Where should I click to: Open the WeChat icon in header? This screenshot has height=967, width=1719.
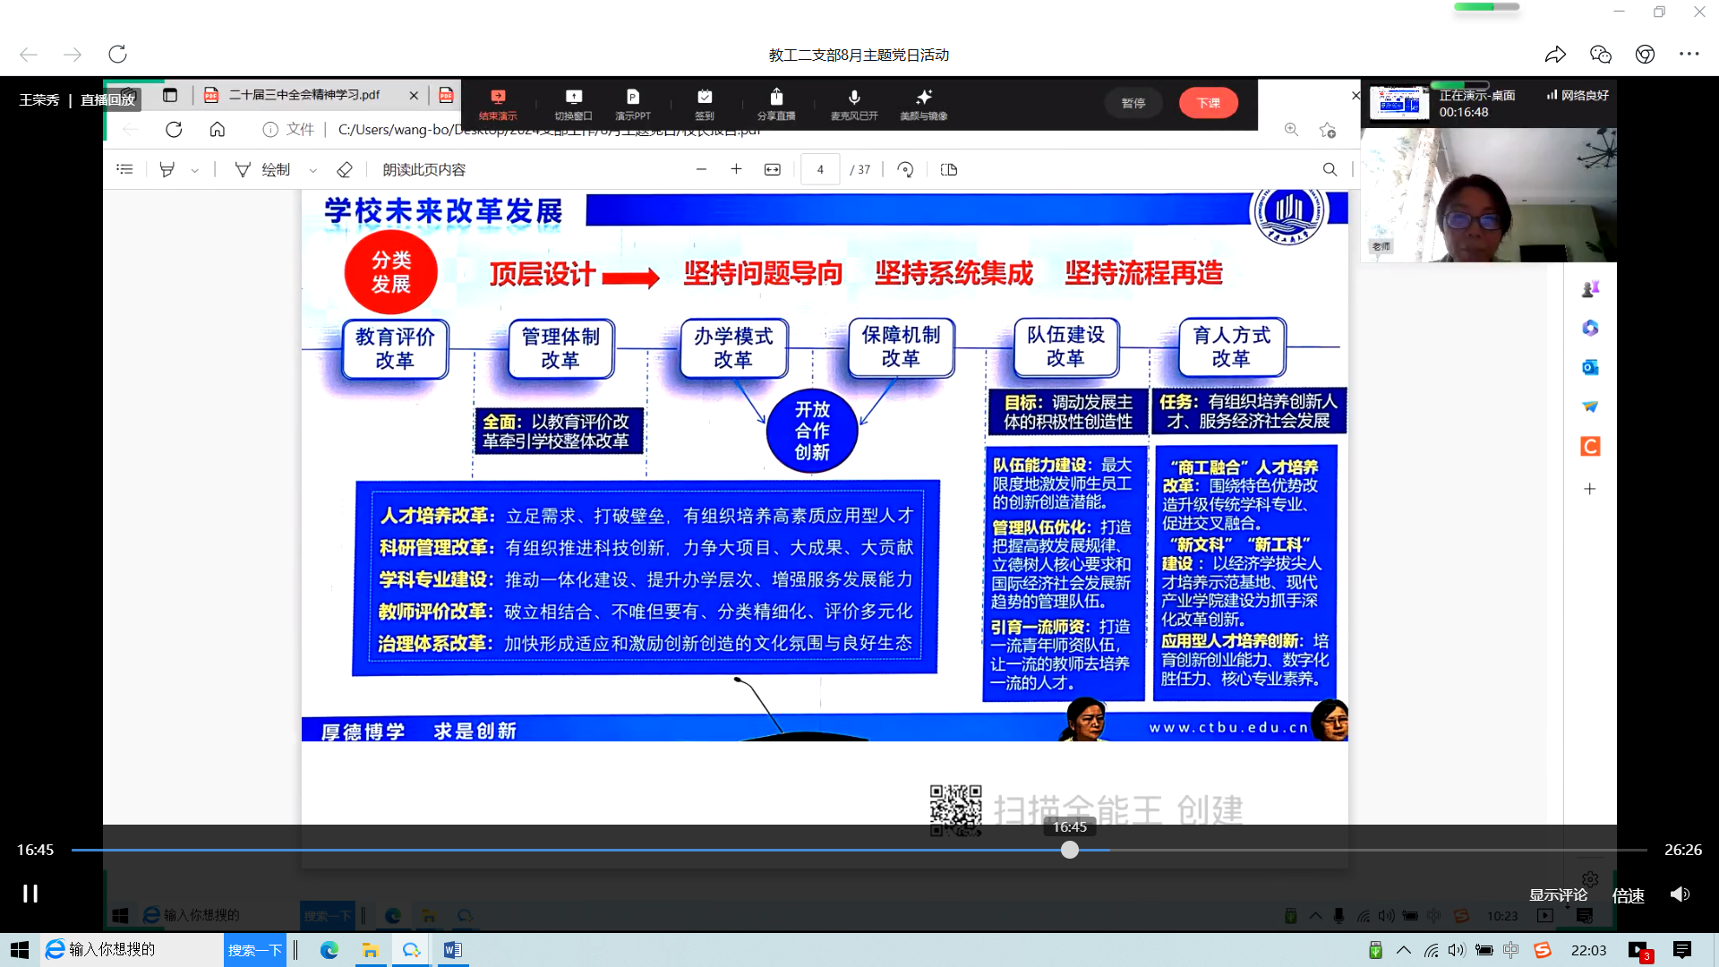click(1600, 55)
